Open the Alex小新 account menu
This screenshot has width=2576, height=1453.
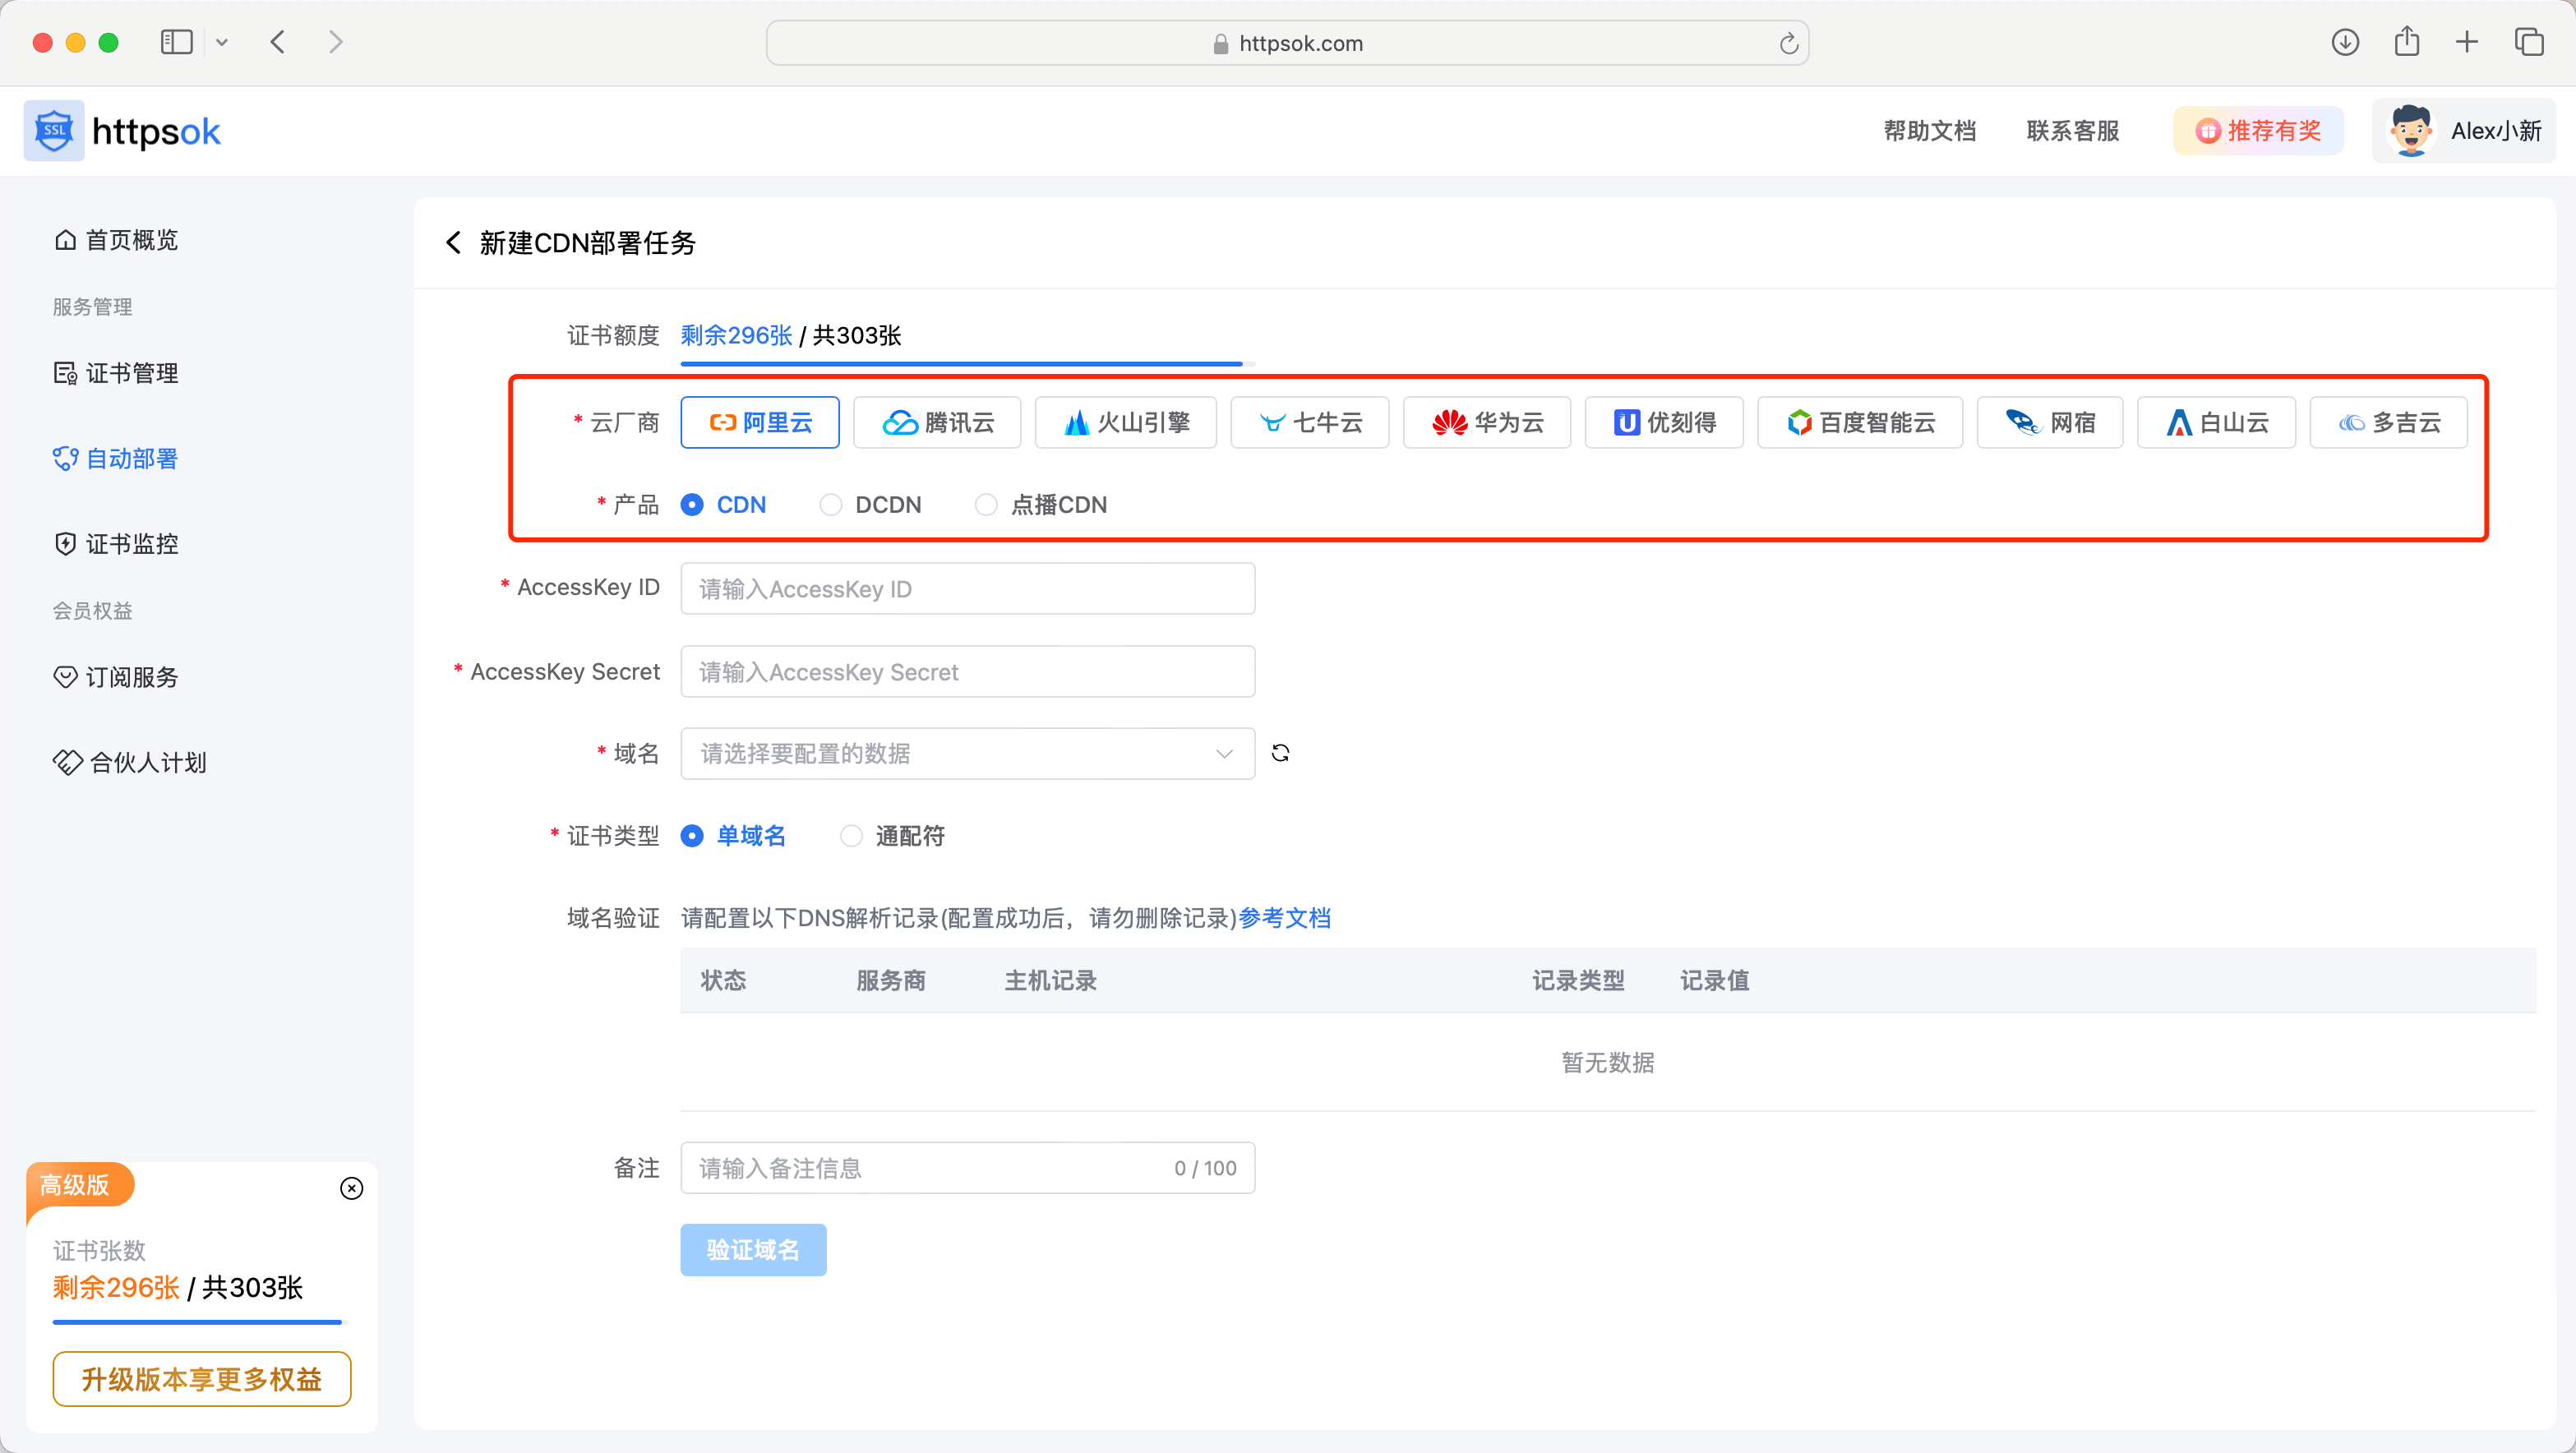pos(2465,130)
